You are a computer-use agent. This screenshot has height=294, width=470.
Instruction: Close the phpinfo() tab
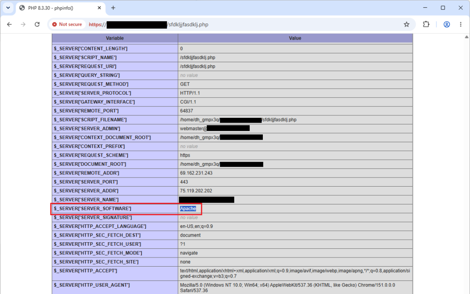[99, 8]
